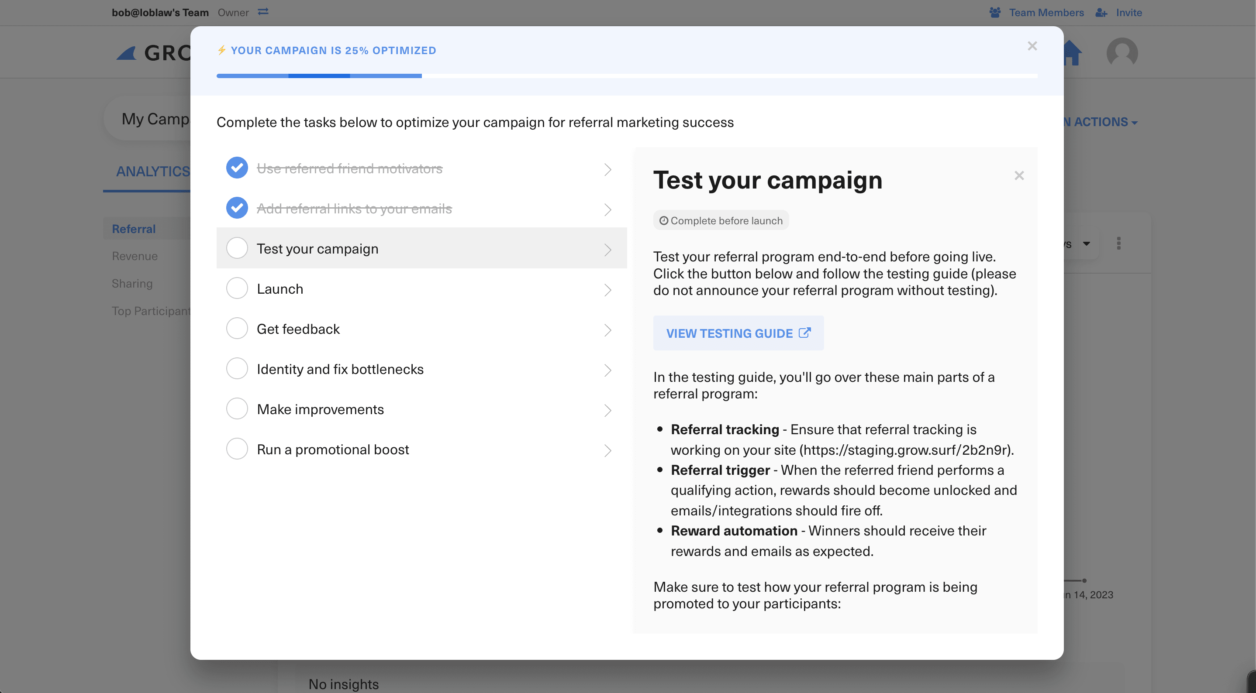1256x693 pixels.
Task: Switch to the ANALYTICS tab
Action: [x=152, y=172]
